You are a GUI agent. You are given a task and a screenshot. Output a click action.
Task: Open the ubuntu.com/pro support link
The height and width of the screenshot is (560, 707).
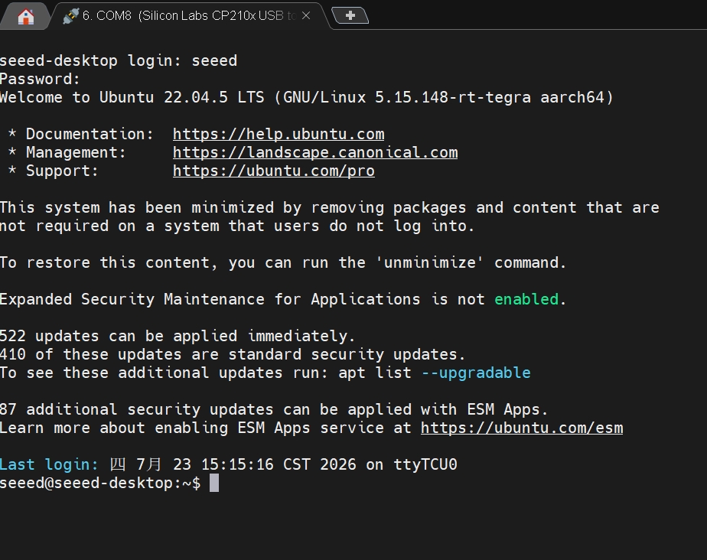(x=274, y=171)
